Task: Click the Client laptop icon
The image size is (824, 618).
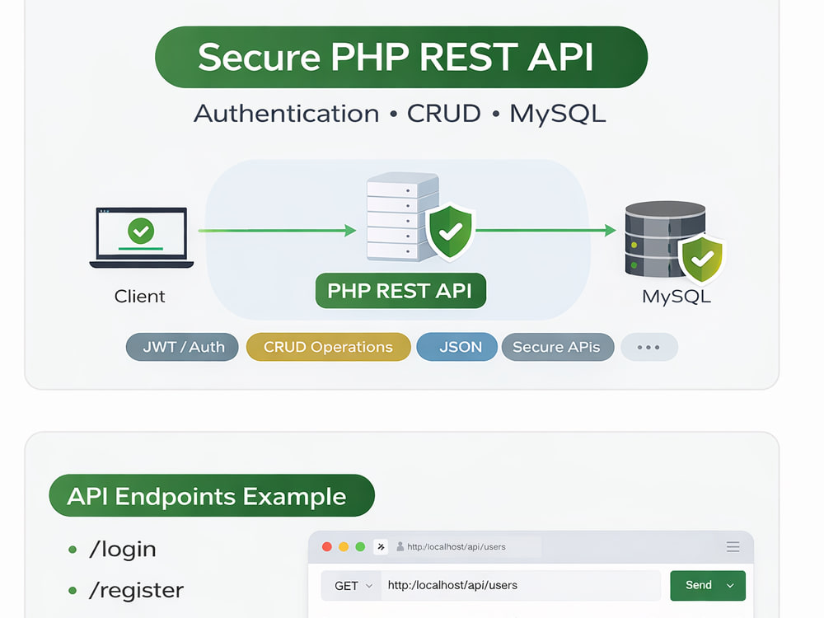Action: (142, 237)
